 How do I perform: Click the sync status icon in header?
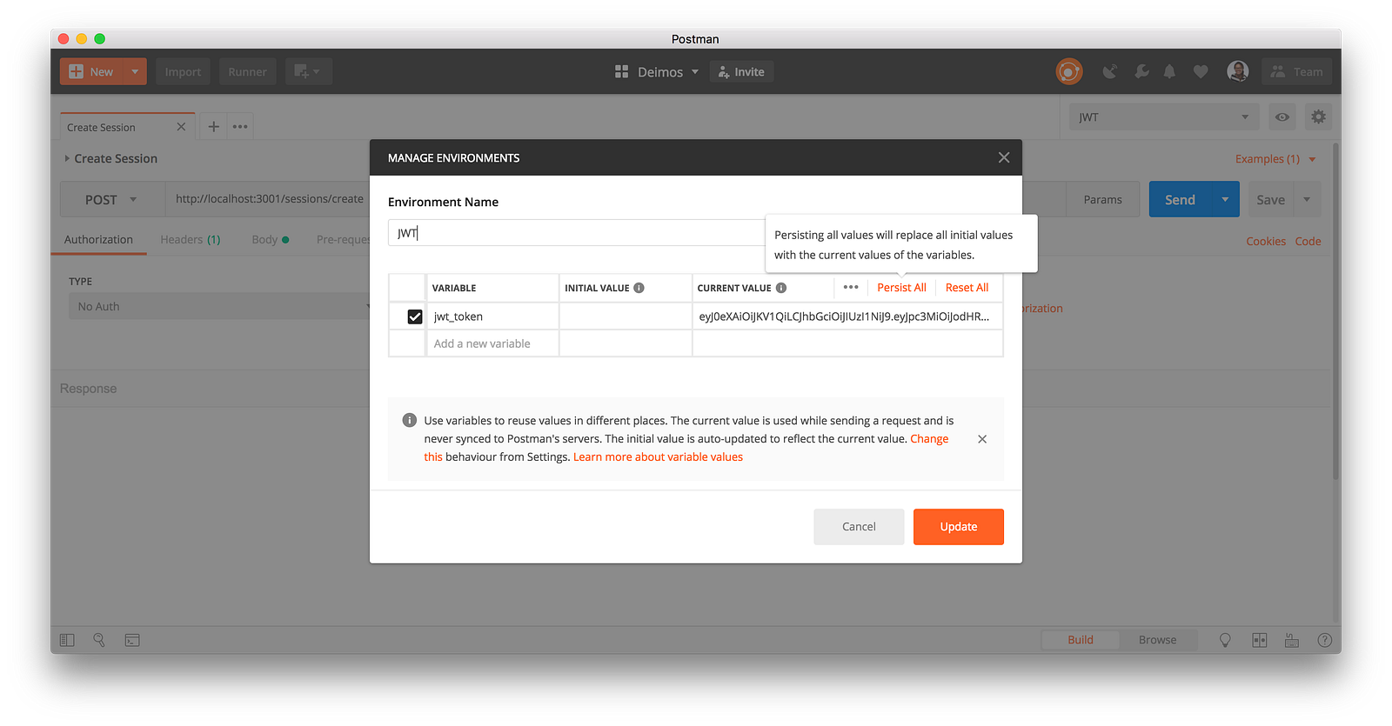[1069, 71]
